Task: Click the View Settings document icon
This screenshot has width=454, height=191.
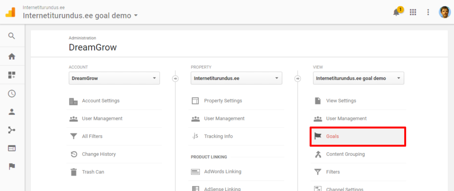Action: (x=317, y=101)
